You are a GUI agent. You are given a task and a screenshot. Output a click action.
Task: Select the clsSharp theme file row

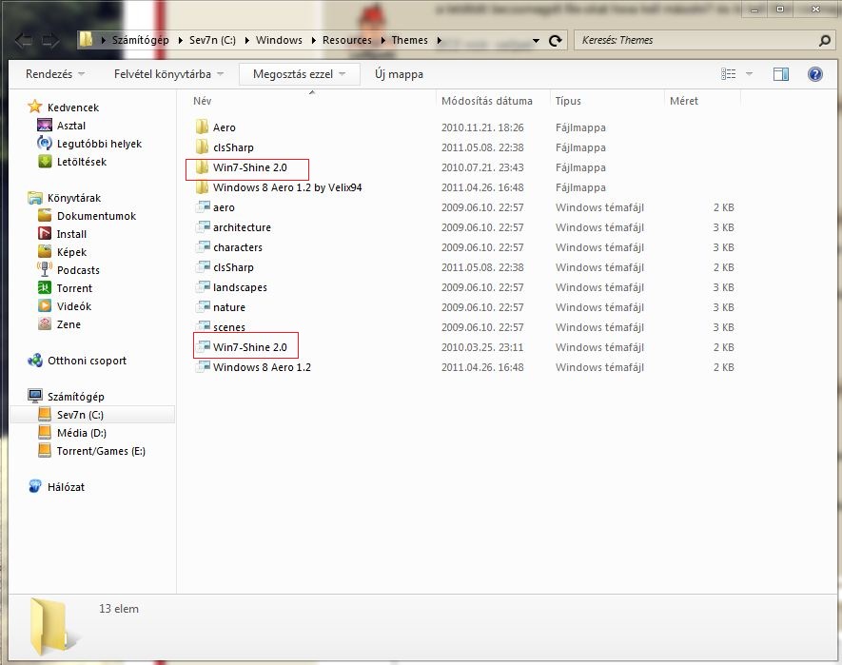coord(464,267)
